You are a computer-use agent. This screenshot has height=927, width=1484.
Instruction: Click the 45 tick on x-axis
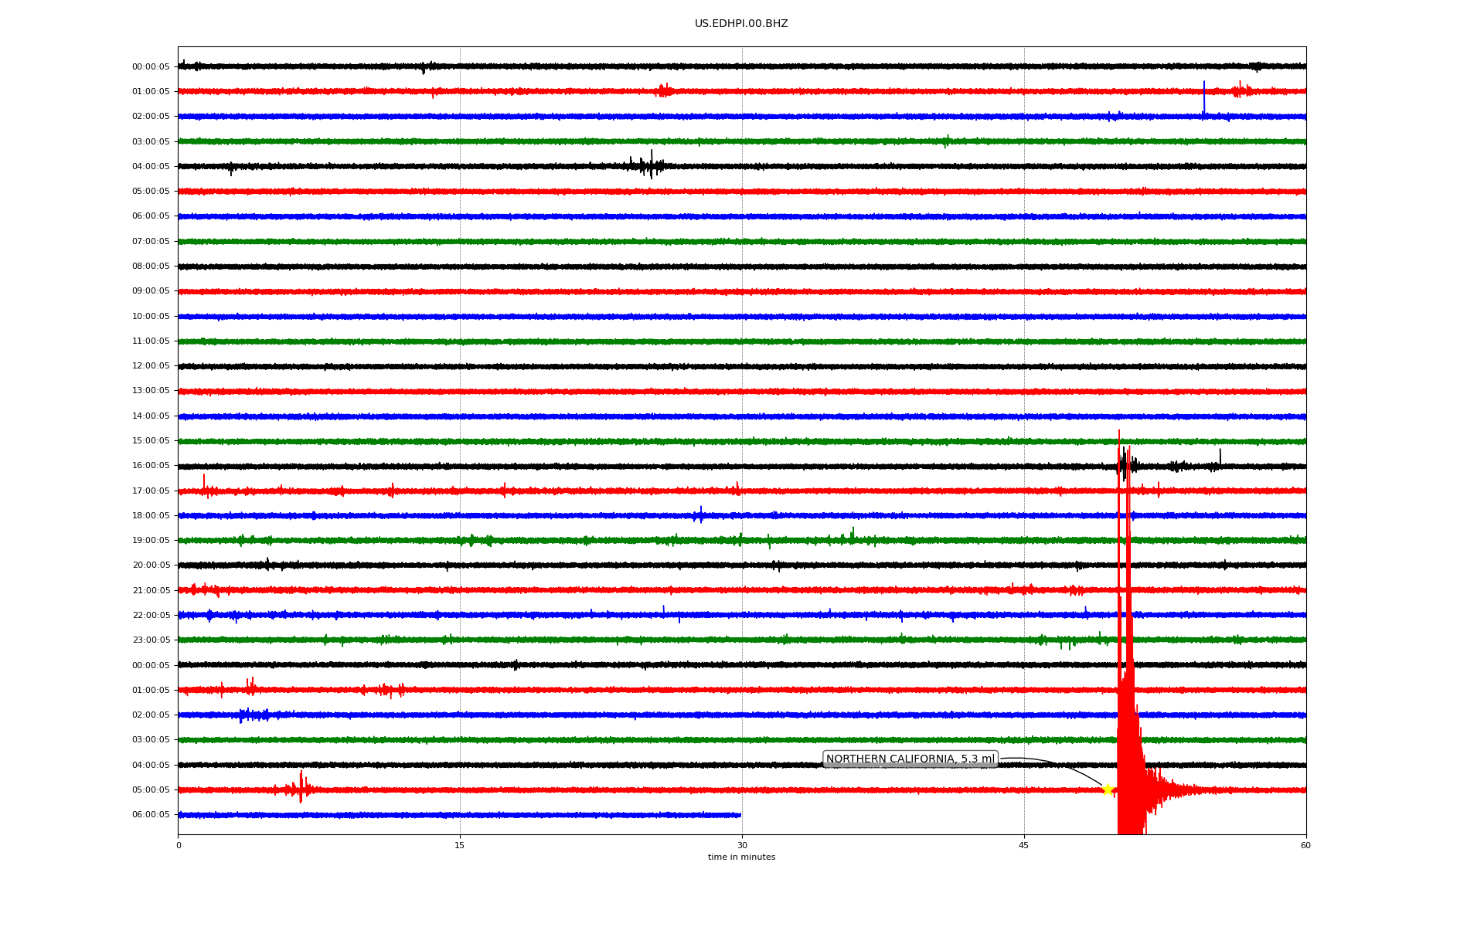[x=1023, y=846]
